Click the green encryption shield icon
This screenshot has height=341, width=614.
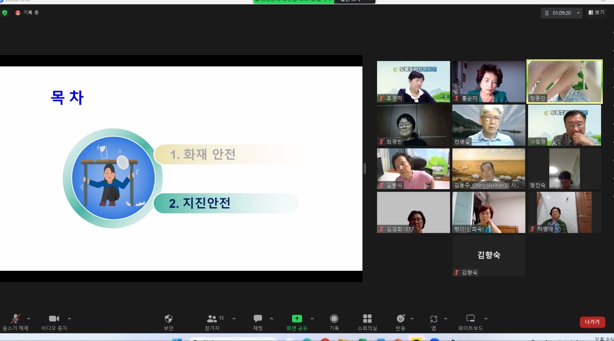pos(5,13)
